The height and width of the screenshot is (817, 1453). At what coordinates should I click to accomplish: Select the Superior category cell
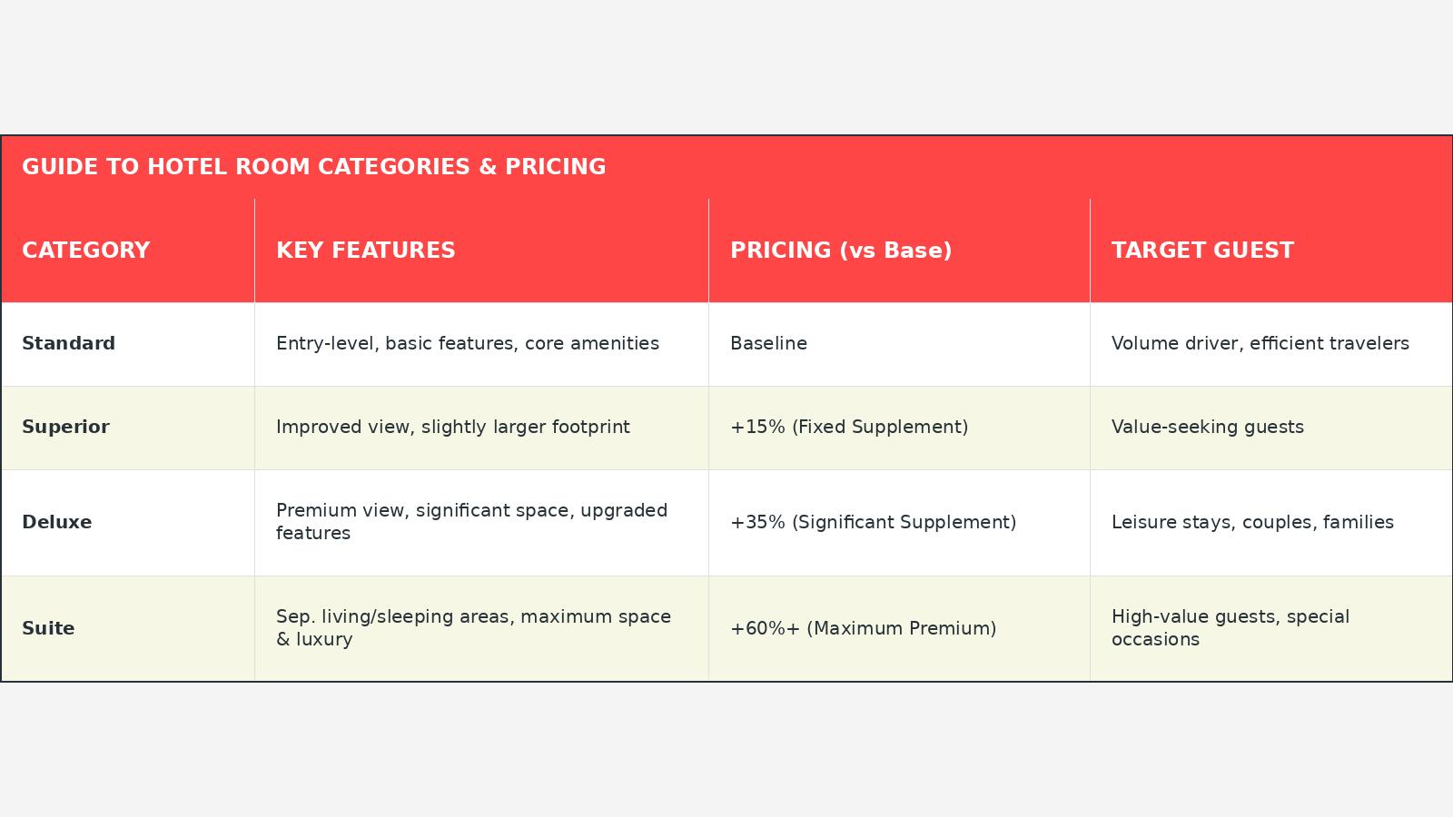point(128,428)
